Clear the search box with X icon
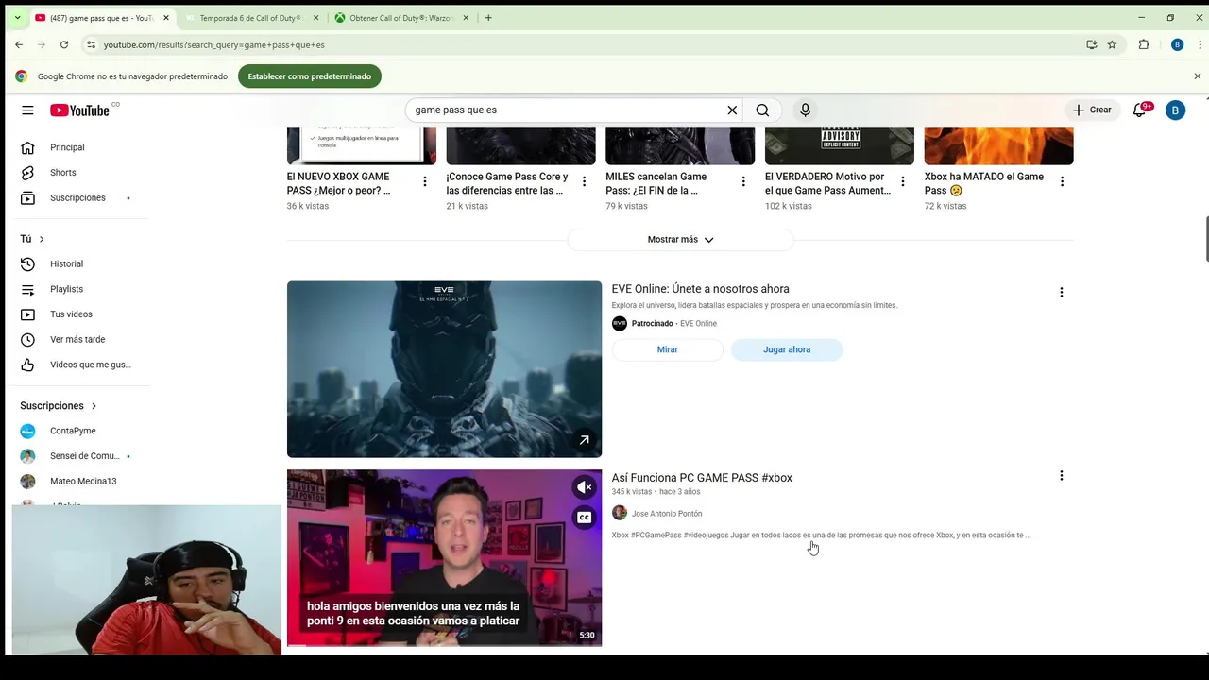Viewport: 1209px width, 680px height. click(732, 110)
